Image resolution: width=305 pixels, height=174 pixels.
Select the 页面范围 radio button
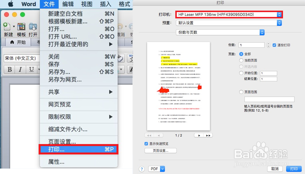coord(241,92)
